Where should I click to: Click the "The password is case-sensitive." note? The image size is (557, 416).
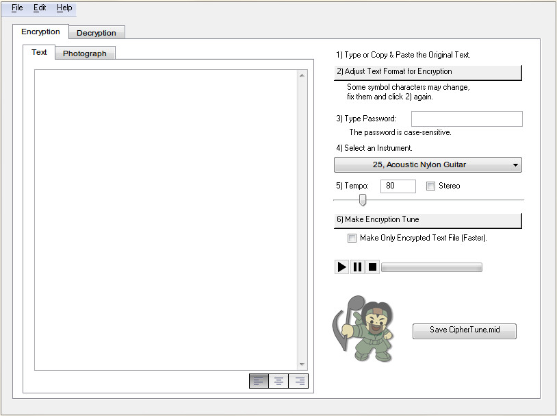[x=400, y=132]
